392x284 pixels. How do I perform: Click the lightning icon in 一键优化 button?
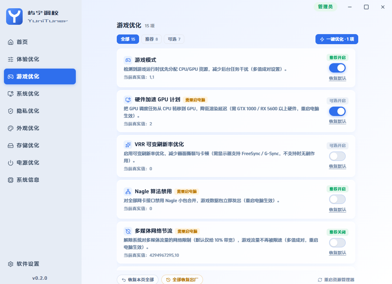(322, 39)
